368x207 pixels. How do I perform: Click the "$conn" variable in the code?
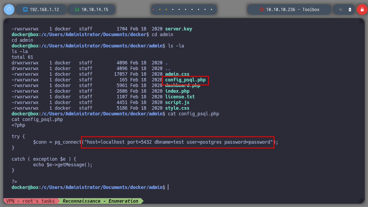[40, 142]
